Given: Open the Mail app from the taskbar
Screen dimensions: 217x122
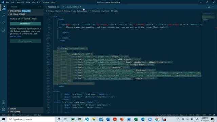Looking at the screenshot, I should click(101, 119).
